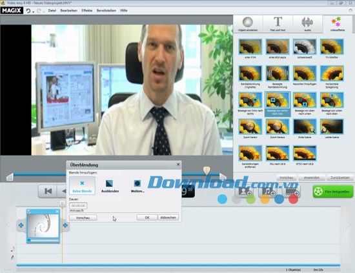The width and height of the screenshot is (355, 273).
Task: Select PAL nach 16:9 effect
Action: tap(278, 156)
